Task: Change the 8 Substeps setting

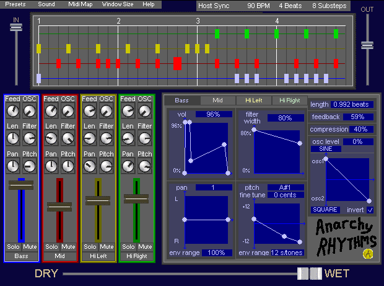Action: coord(329,6)
